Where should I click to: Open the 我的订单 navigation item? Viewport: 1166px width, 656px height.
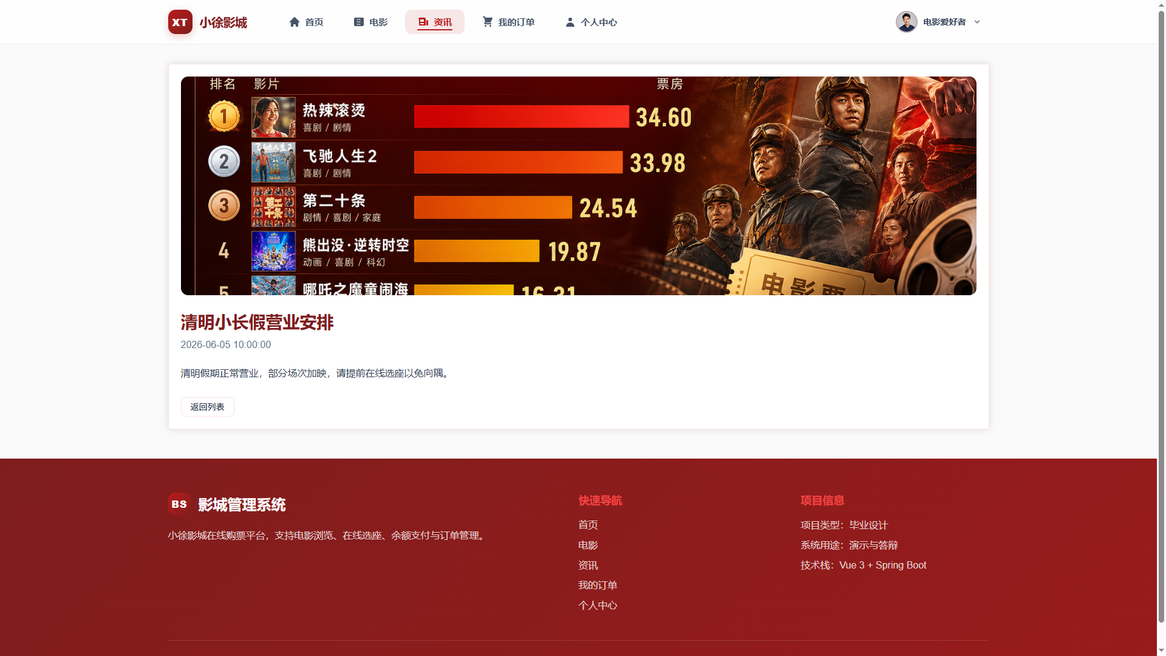click(508, 22)
